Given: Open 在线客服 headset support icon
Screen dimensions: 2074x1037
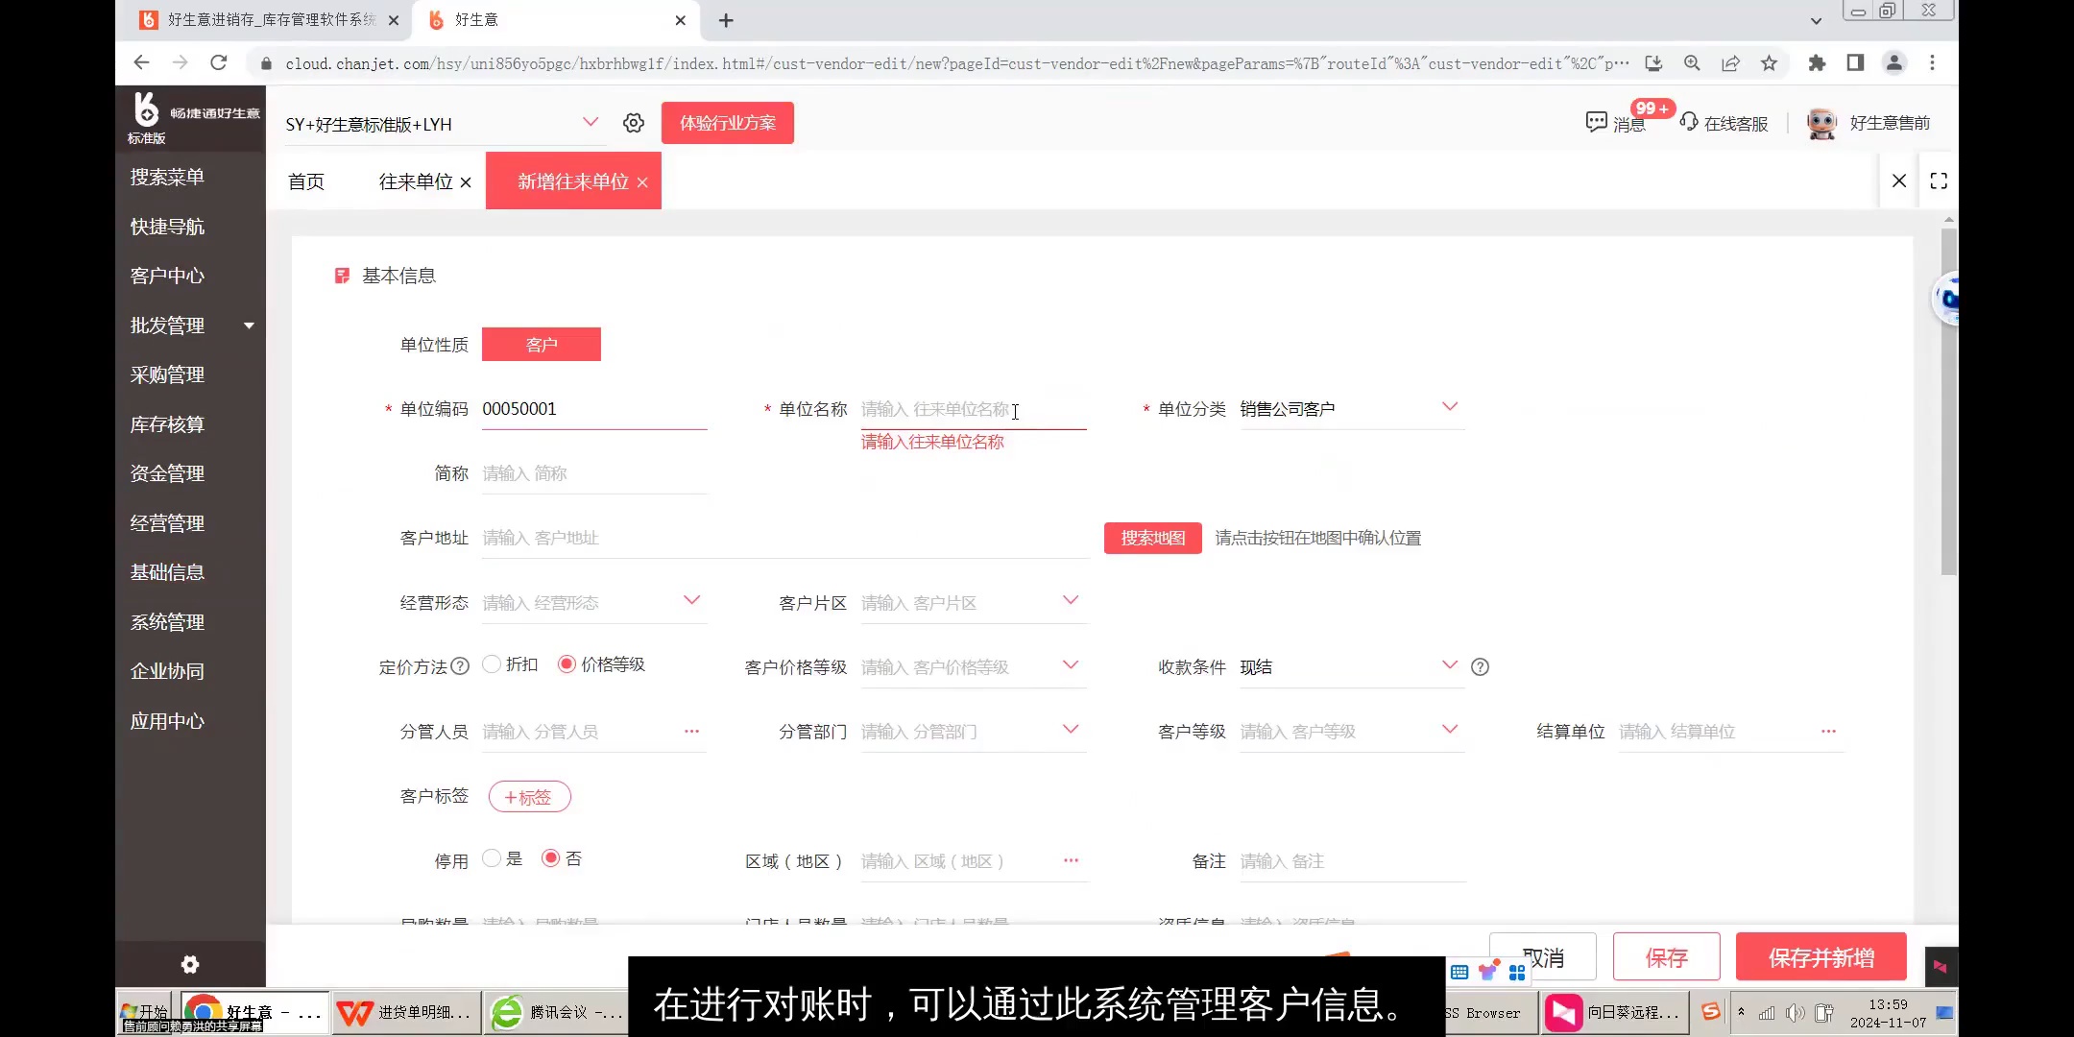Looking at the screenshot, I should click(1689, 123).
